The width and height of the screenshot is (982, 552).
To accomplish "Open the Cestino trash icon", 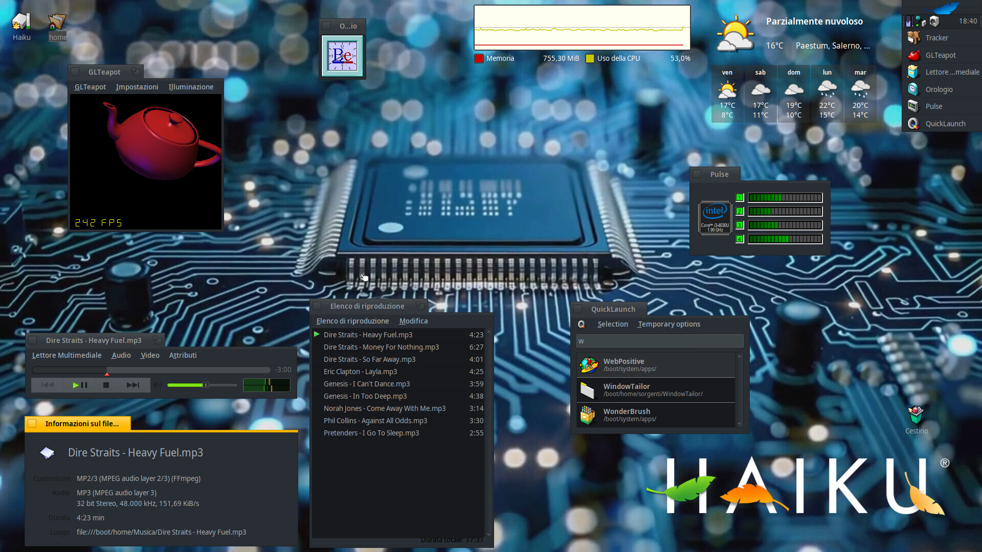I will tap(916, 415).
